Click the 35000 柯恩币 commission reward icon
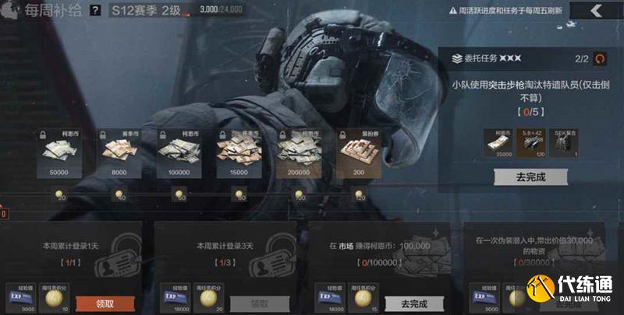Viewport: 624px width, 315px height. coord(498,143)
